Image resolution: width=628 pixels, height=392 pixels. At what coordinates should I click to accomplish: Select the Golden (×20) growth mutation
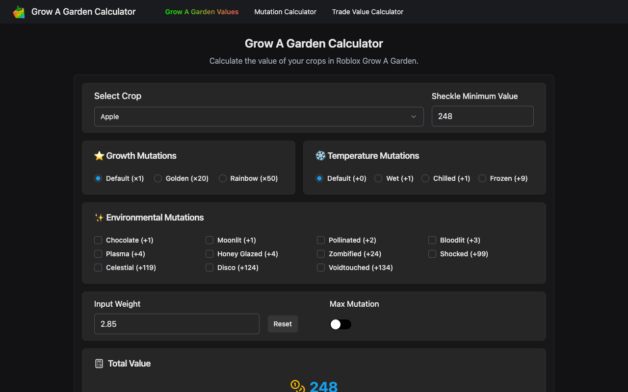[158, 178]
